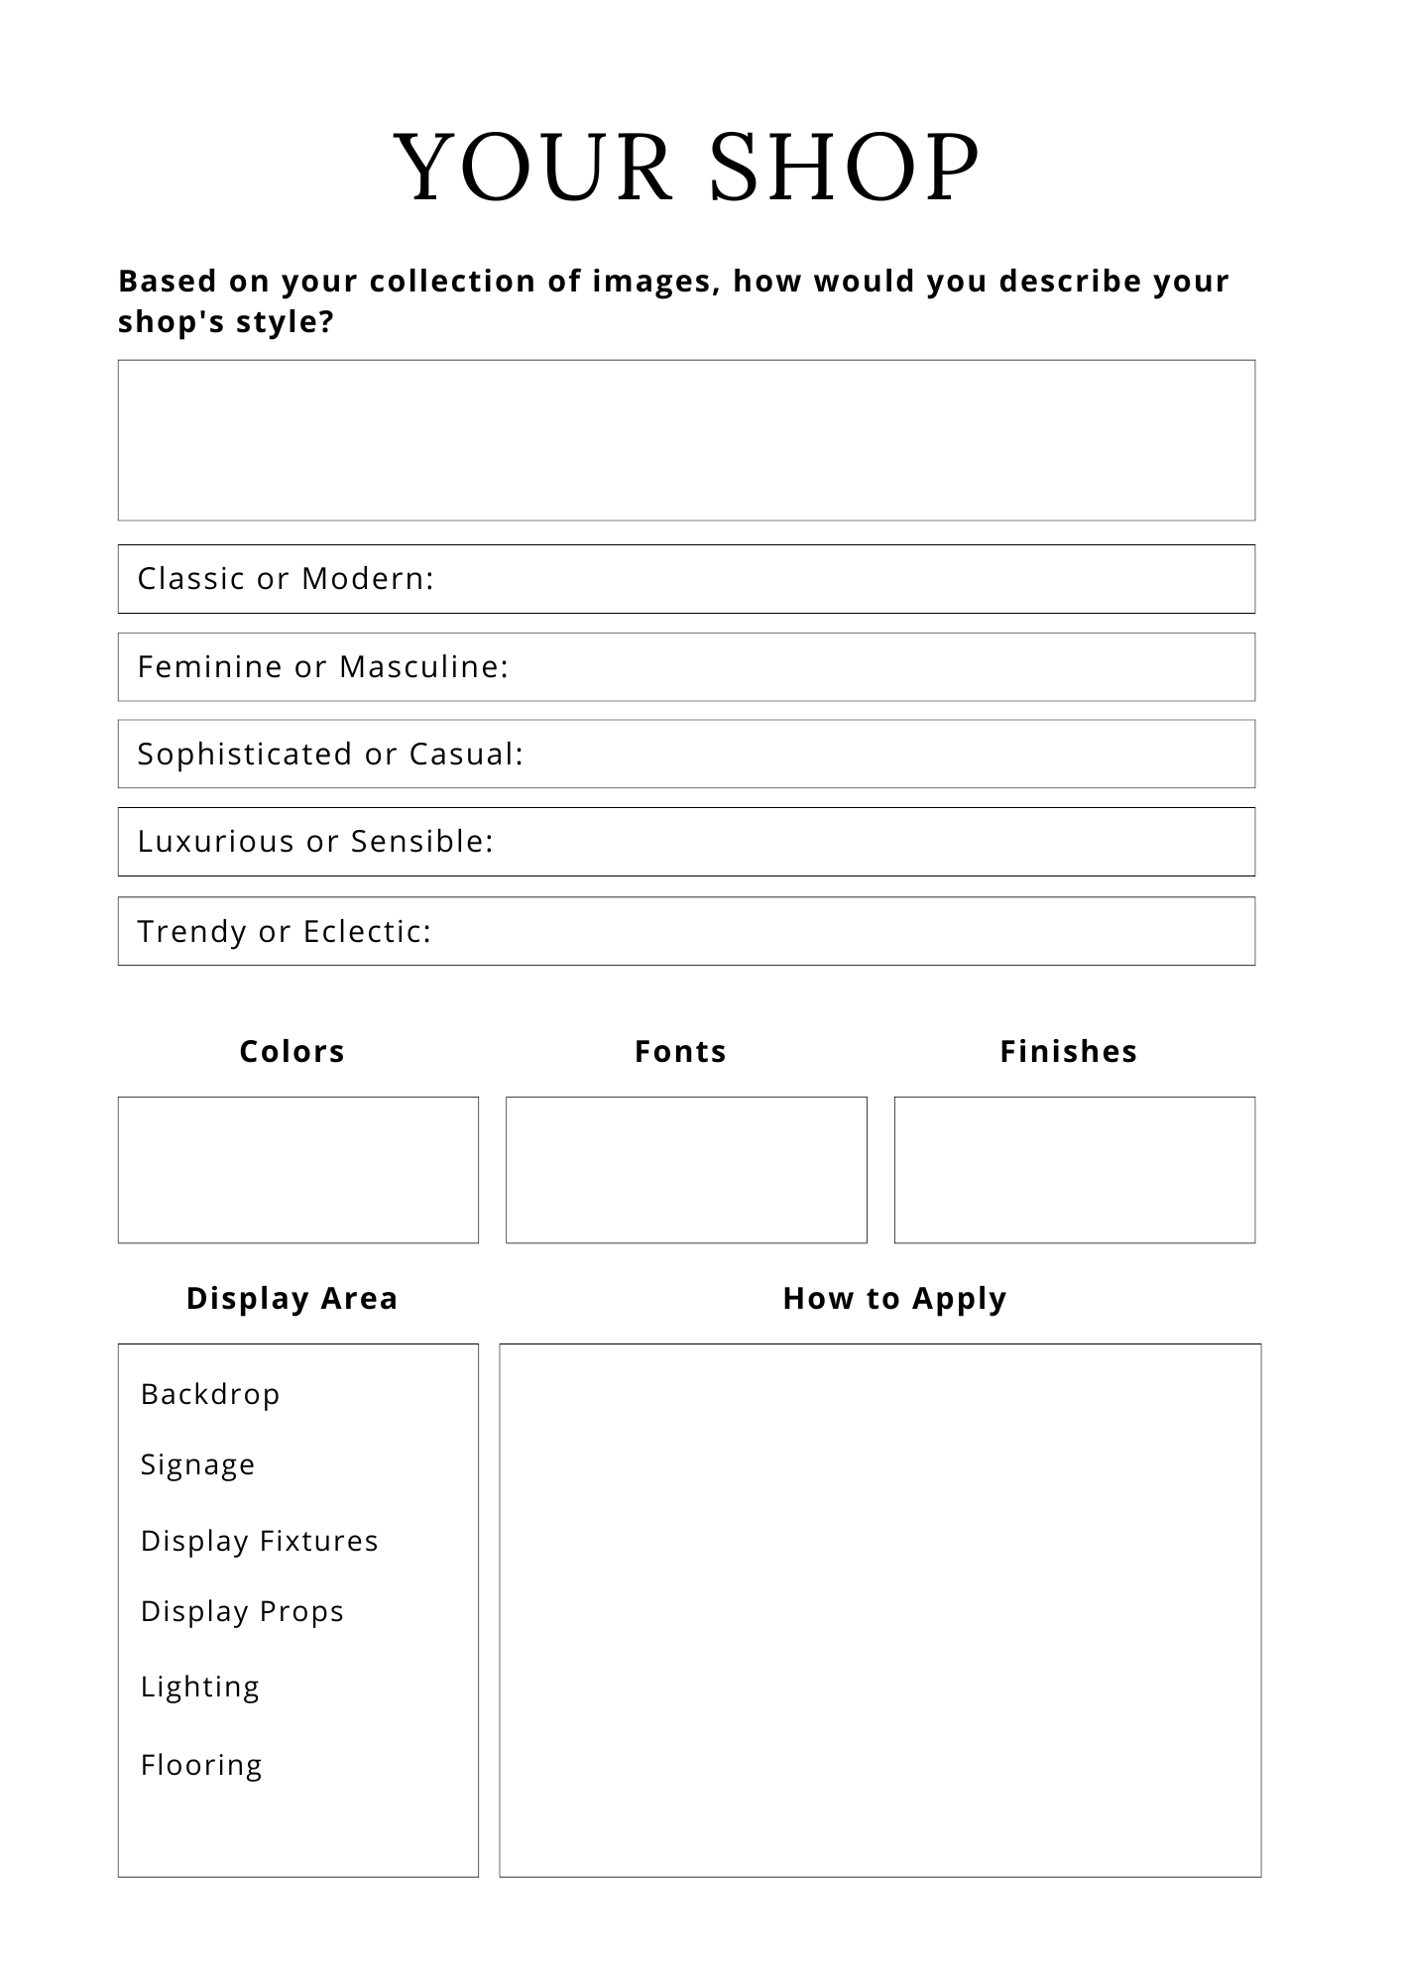Click the shop style description box
1402x1983 pixels.
click(686, 440)
